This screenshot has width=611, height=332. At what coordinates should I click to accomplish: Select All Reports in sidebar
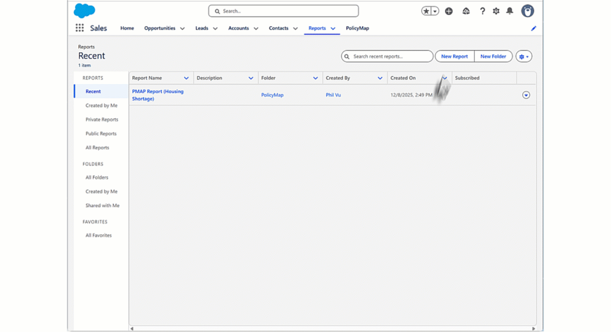98,148
